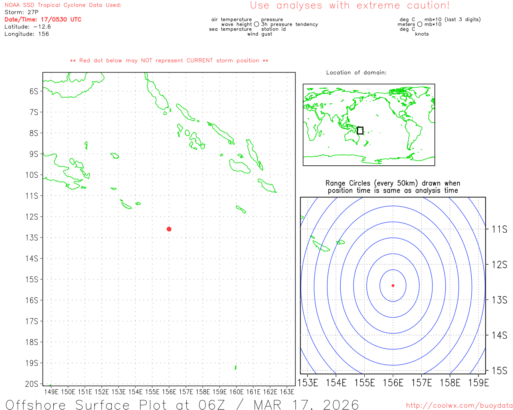Click the small green island near 19S 160E
Image resolution: width=513 pixels, height=410 pixels.
236,367
